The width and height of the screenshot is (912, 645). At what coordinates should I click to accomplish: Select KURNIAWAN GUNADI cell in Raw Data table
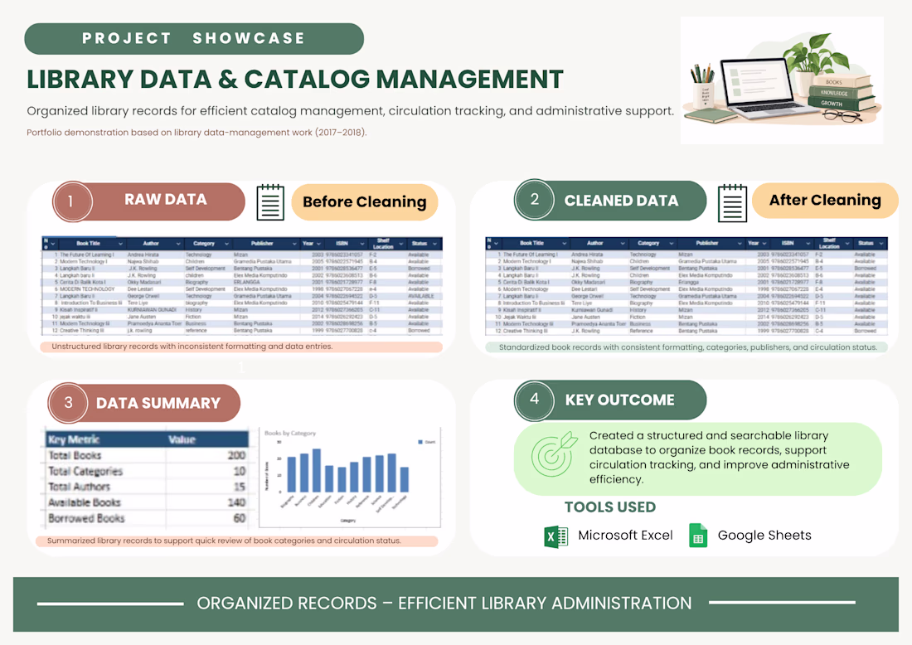point(152,310)
